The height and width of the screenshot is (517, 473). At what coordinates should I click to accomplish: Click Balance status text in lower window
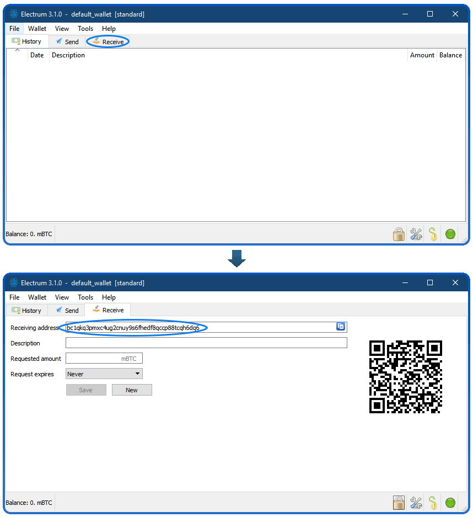(x=29, y=503)
